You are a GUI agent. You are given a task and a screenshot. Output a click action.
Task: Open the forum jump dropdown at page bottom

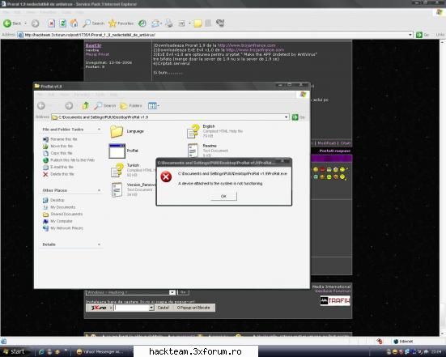coord(172,292)
